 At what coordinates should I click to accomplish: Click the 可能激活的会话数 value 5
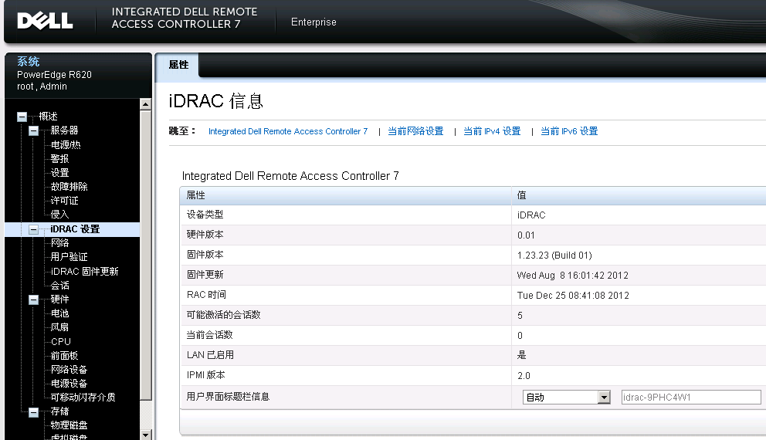pyautogui.click(x=520, y=316)
